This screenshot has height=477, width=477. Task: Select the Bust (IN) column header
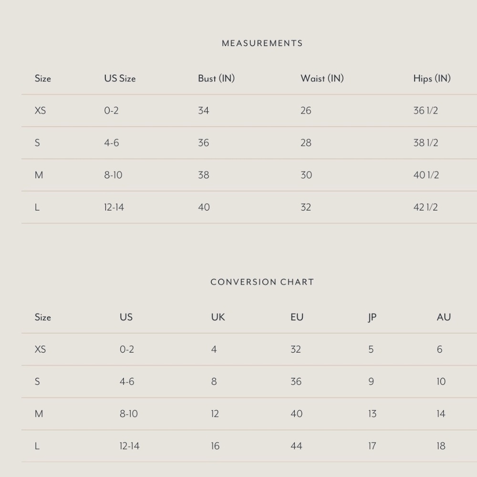[x=216, y=79]
